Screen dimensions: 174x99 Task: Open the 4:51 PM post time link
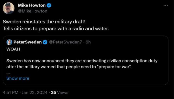[11, 92]
